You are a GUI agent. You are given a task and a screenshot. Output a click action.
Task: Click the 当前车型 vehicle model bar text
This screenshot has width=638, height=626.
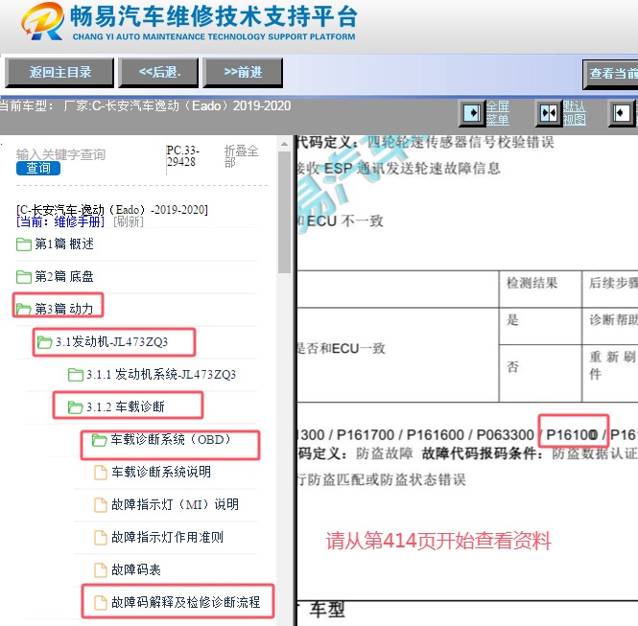(145, 106)
